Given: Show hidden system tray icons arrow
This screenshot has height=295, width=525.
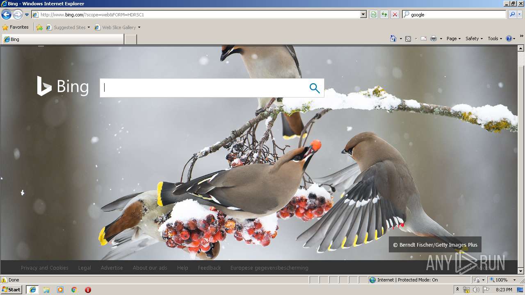Looking at the screenshot, I should (457, 290).
